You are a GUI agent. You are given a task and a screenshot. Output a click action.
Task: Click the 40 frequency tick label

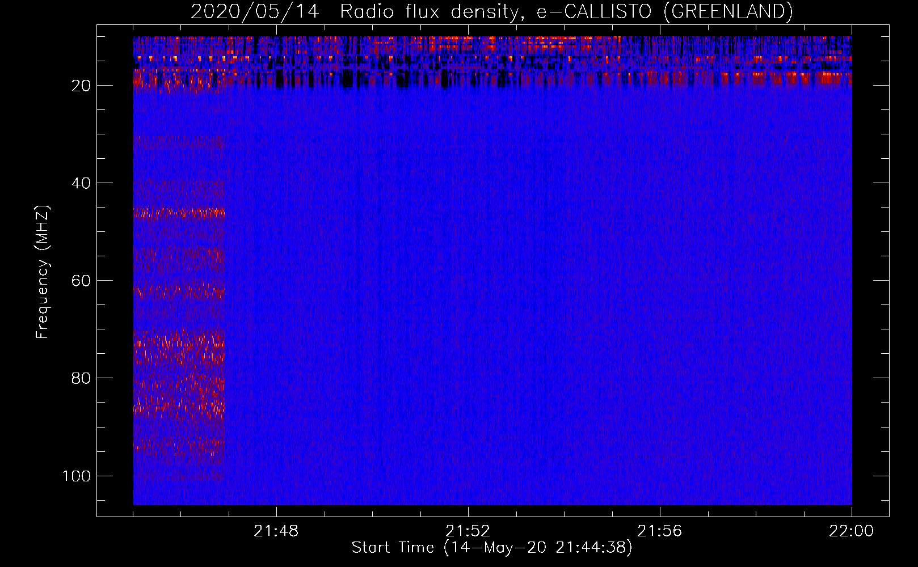tap(81, 183)
